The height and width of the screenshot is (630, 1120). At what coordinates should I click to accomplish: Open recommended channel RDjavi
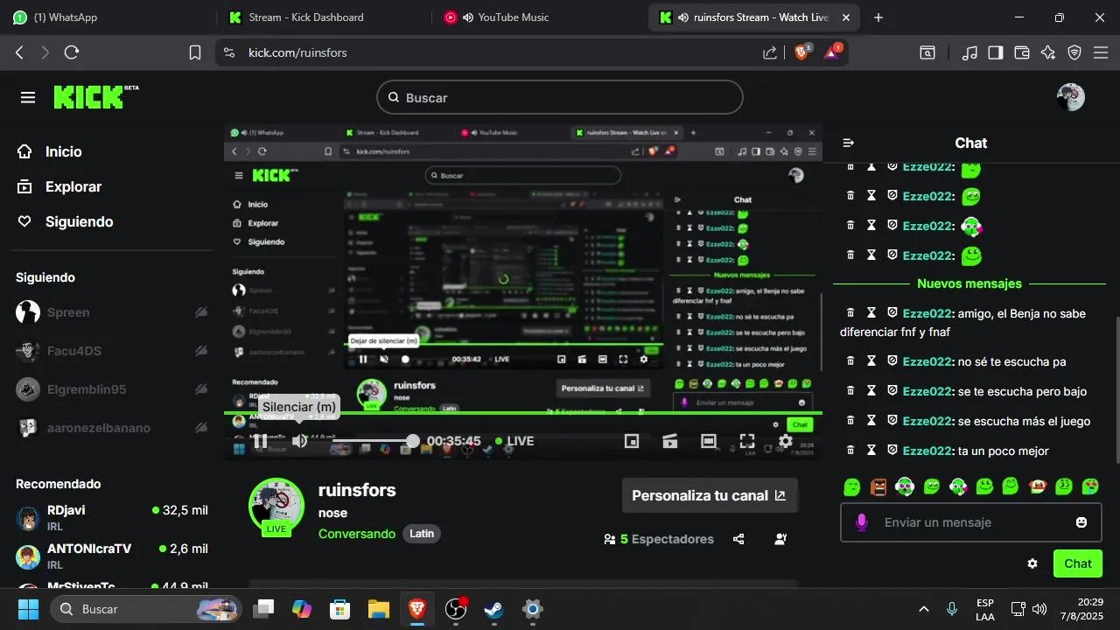click(x=112, y=517)
